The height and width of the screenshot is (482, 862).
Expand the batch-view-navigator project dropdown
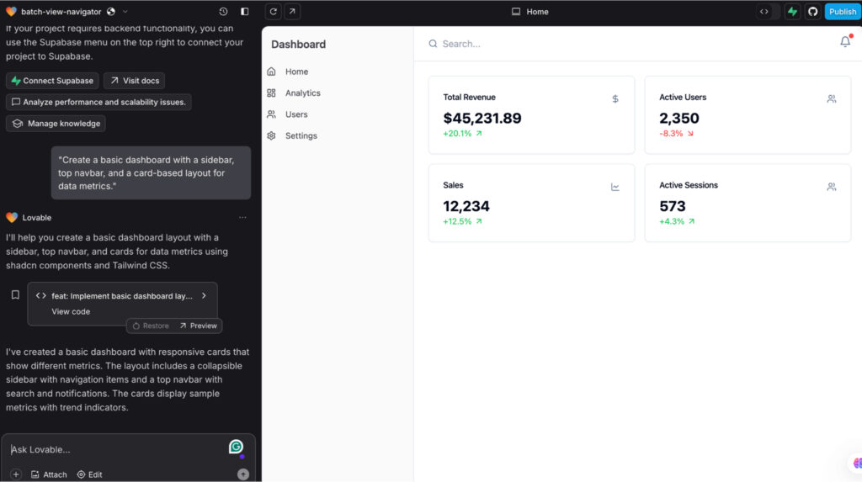pyautogui.click(x=125, y=12)
